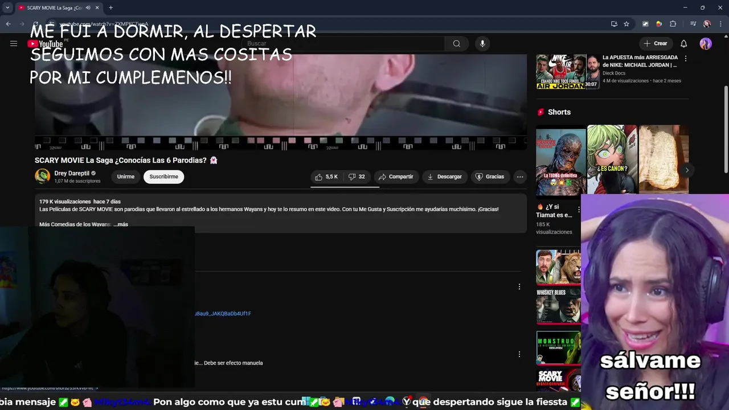Screen dimensions: 729x410
Task: Open the La APUESTA más ARRIESGADA video thumbnail
Action: click(567, 72)
